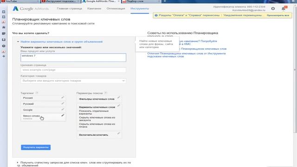Open the settings gear icon in AdWords header
The height and width of the screenshot is (167, 297).
[x=273, y=8]
